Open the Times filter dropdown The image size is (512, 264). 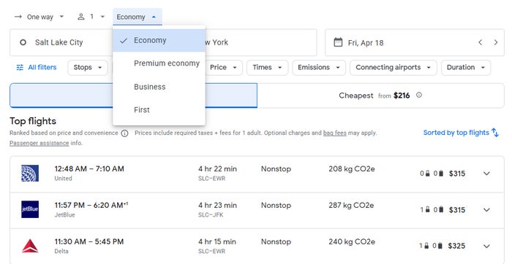(x=267, y=67)
